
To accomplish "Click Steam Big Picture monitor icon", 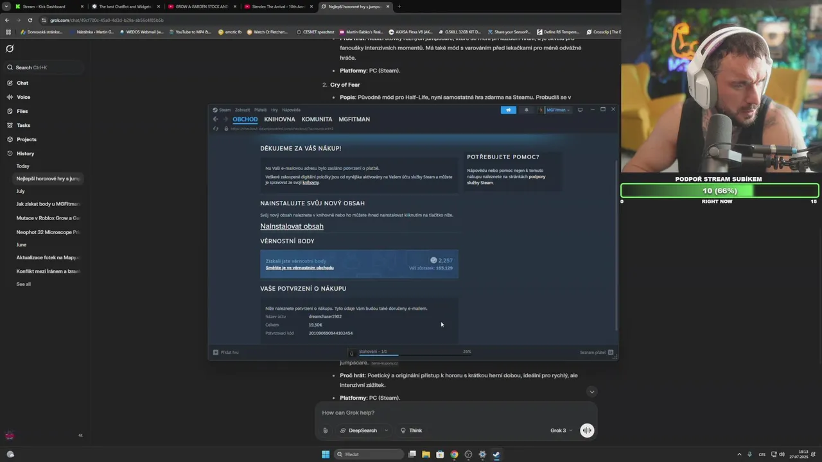I will click(x=580, y=110).
